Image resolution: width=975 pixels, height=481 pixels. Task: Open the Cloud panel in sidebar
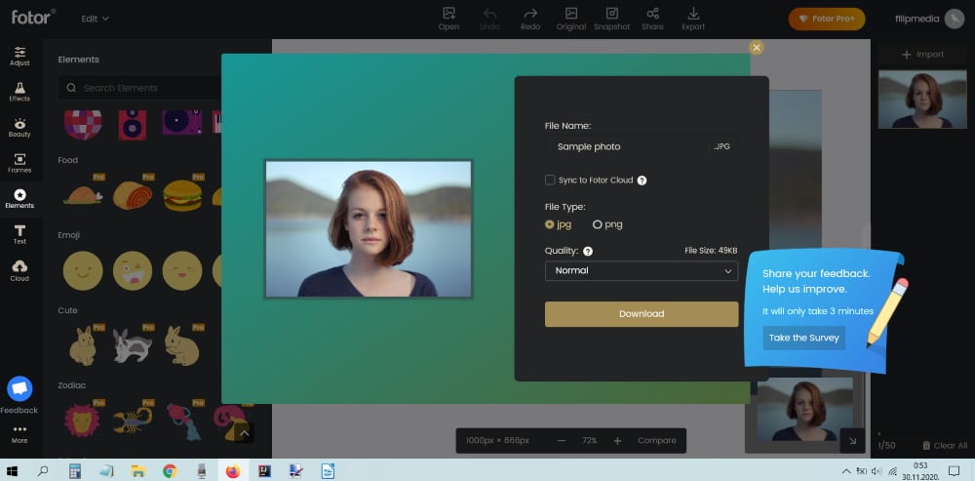tap(19, 270)
